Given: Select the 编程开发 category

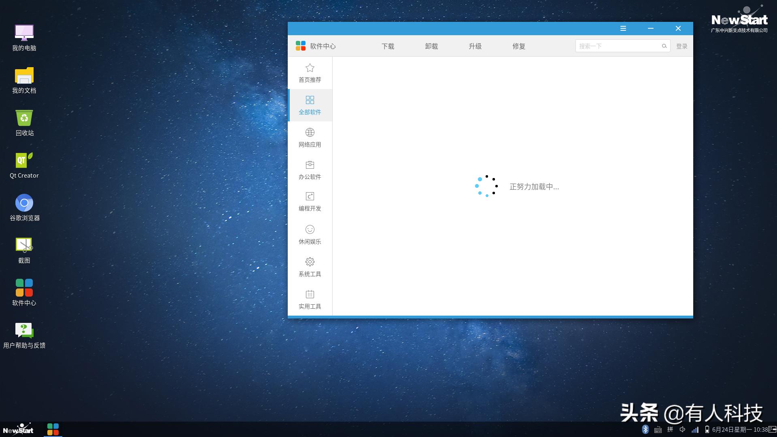Looking at the screenshot, I should [310, 202].
